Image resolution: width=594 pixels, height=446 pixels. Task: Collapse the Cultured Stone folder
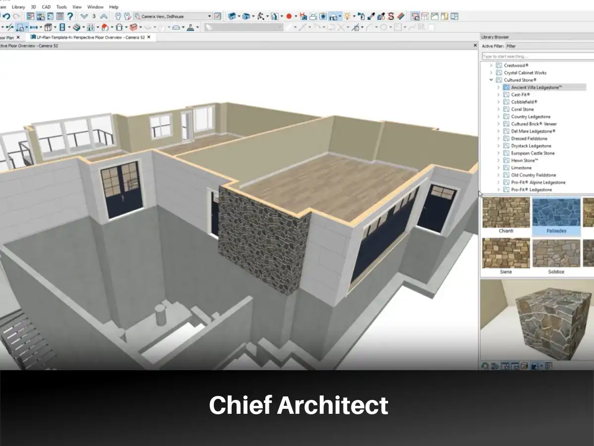(x=491, y=80)
